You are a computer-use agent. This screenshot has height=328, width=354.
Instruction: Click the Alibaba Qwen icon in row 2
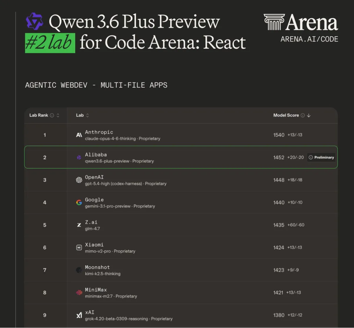pyautogui.click(x=79, y=158)
